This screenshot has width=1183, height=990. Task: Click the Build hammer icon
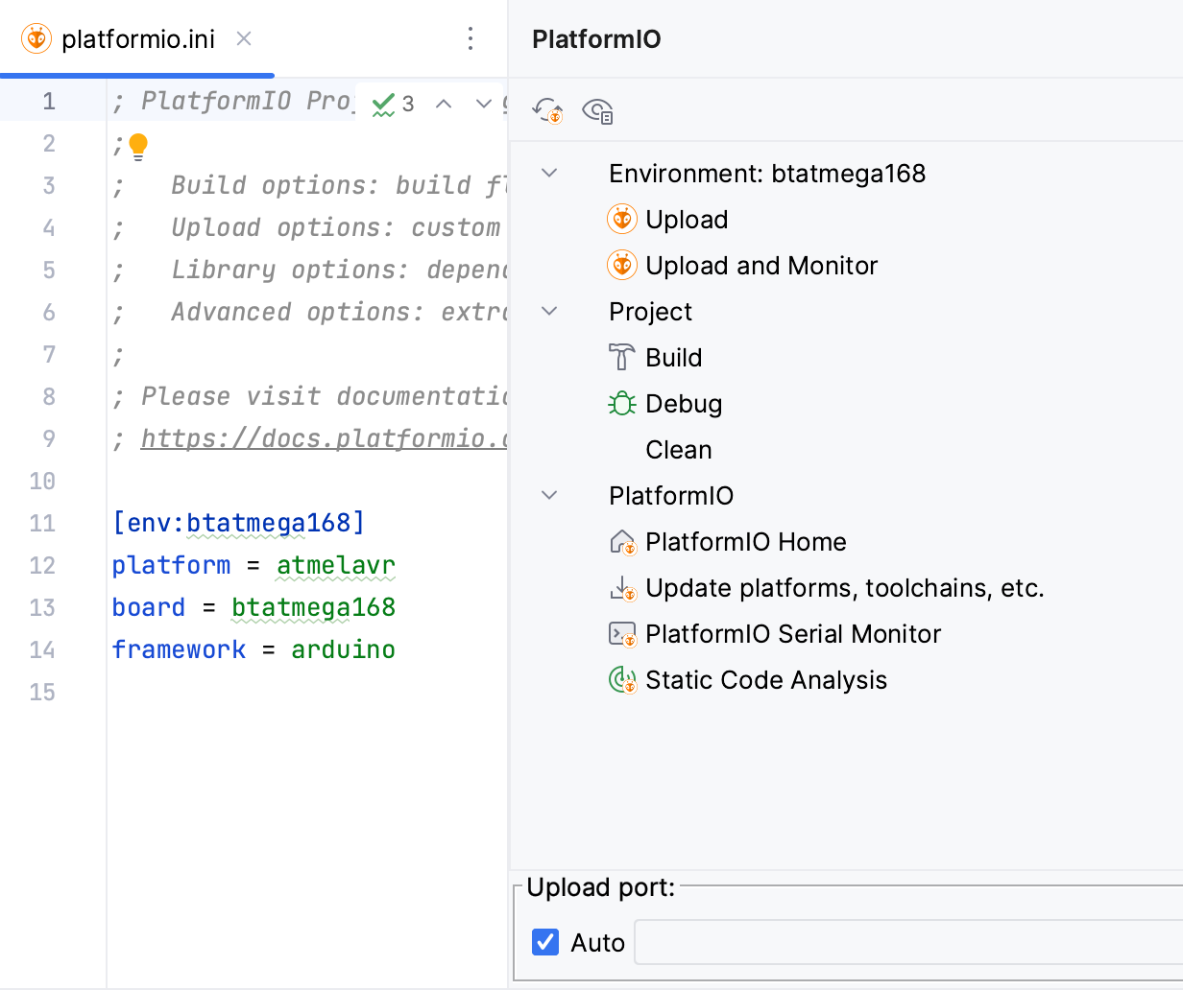point(622,358)
